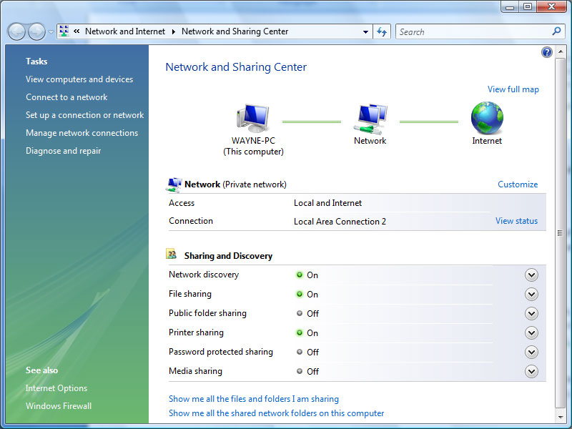572x429 pixels.
Task: Expand Public folder sharing settings
Action: click(531, 313)
